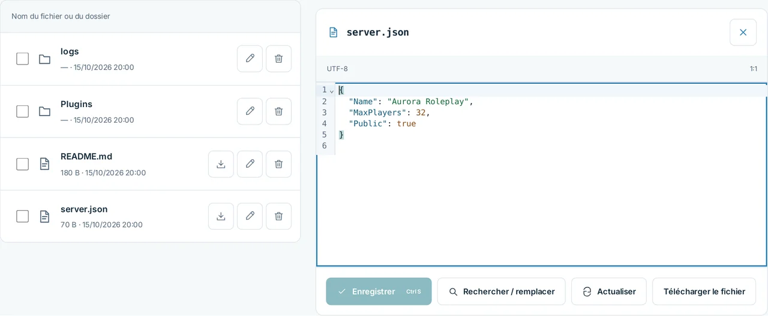
Task: Click the README.md file icon
Action: click(x=44, y=164)
